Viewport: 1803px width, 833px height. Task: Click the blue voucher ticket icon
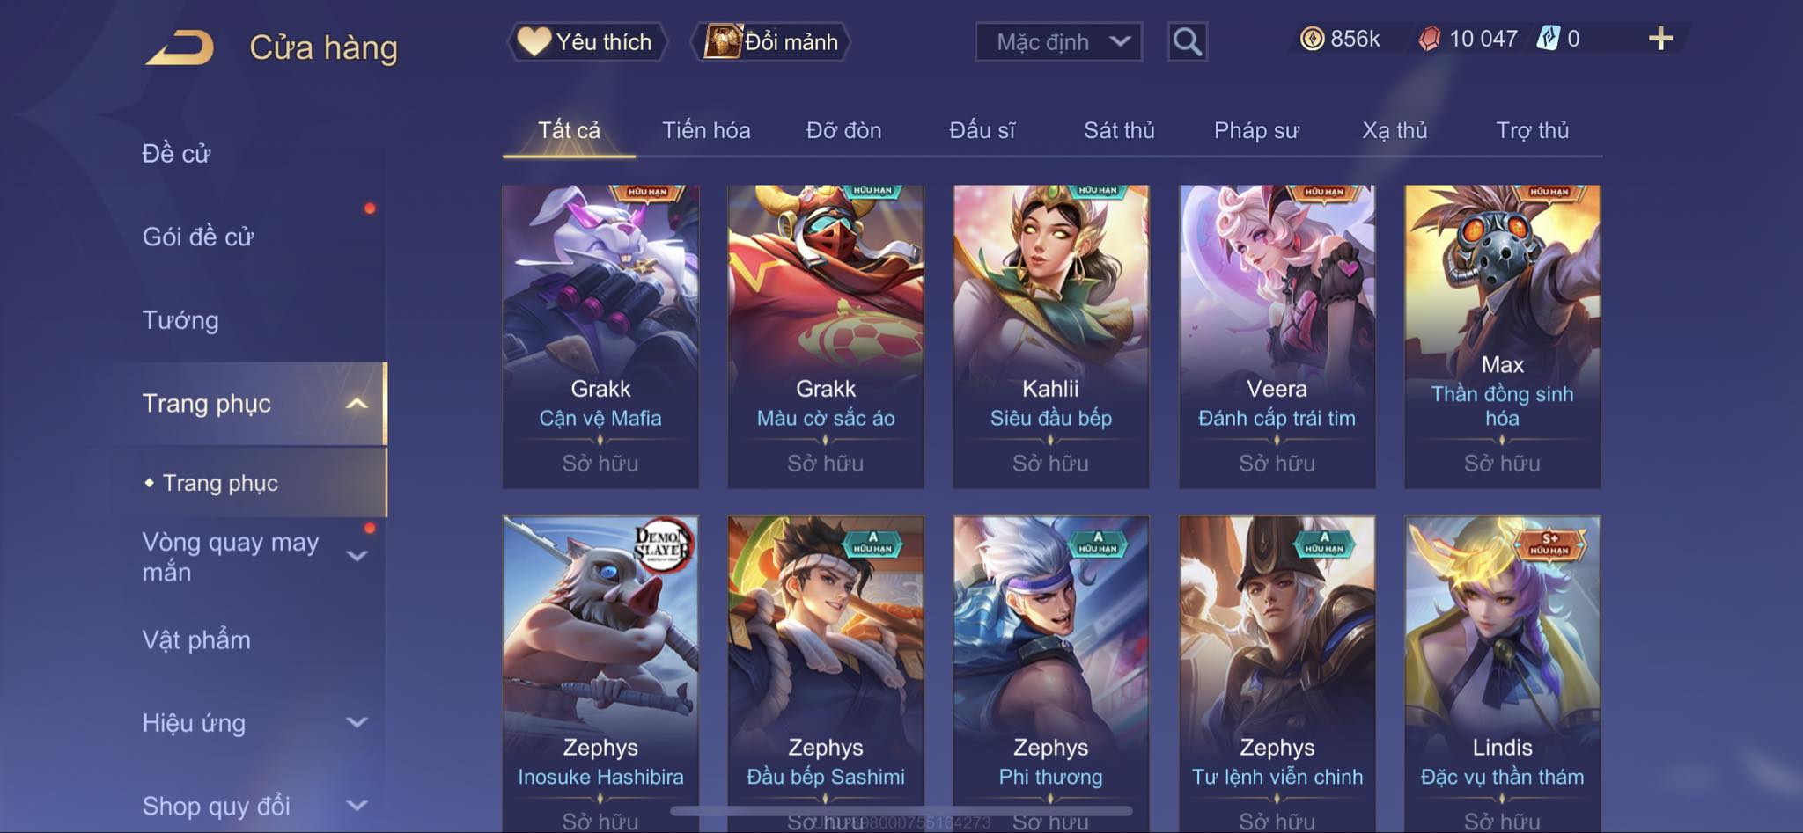click(x=1548, y=39)
